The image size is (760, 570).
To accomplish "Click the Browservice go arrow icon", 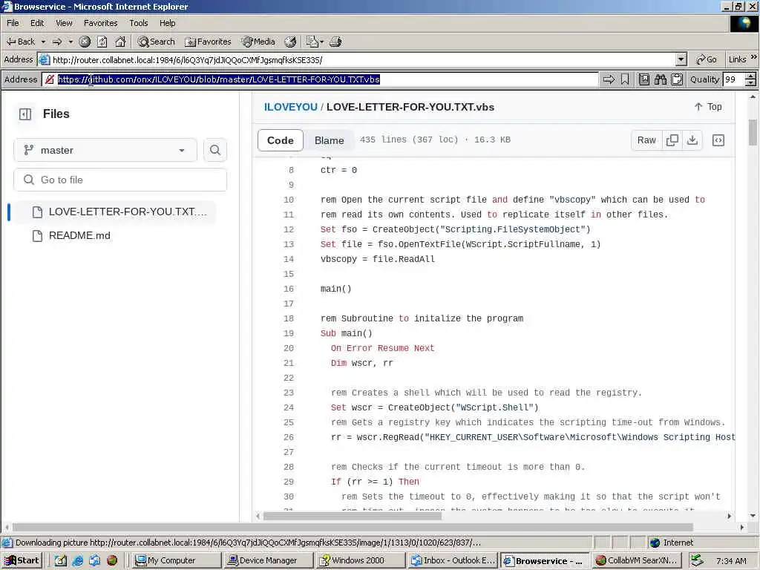I will pyautogui.click(x=609, y=79).
